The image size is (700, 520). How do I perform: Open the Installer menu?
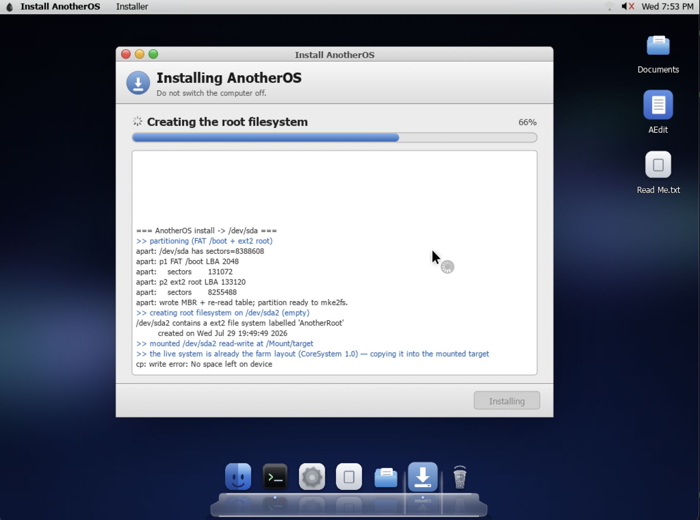tap(132, 7)
